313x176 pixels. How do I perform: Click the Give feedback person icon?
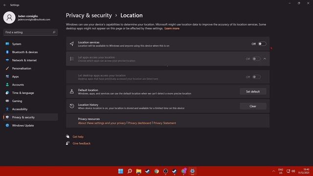[67, 143]
